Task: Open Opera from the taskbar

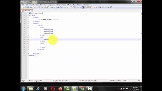Action: tap(53, 89)
